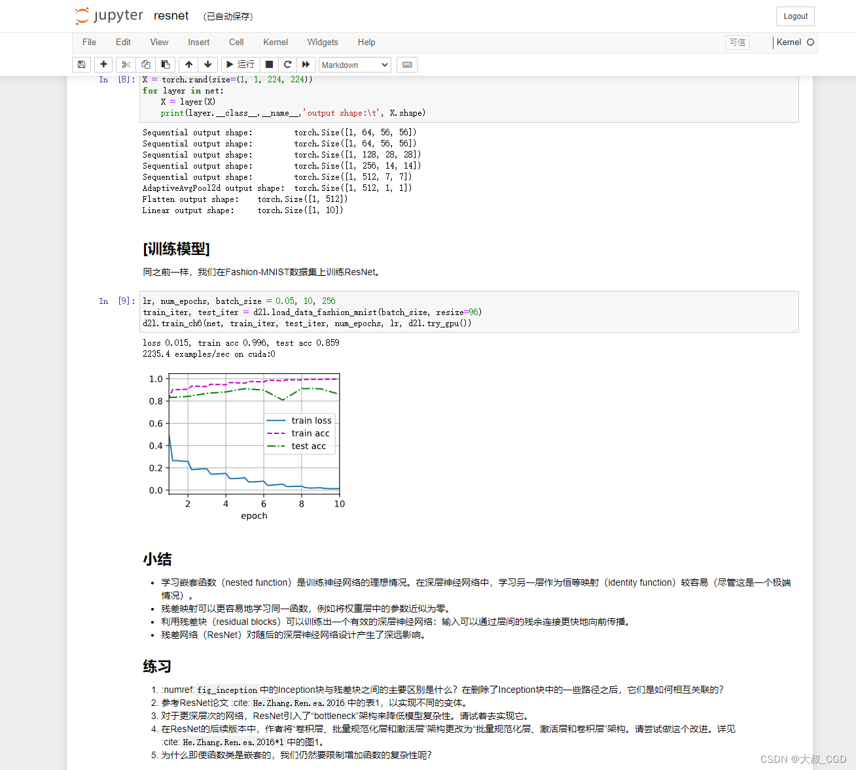Click the summary bullet about ResNet influence
The width and height of the screenshot is (856, 770).
(295, 635)
